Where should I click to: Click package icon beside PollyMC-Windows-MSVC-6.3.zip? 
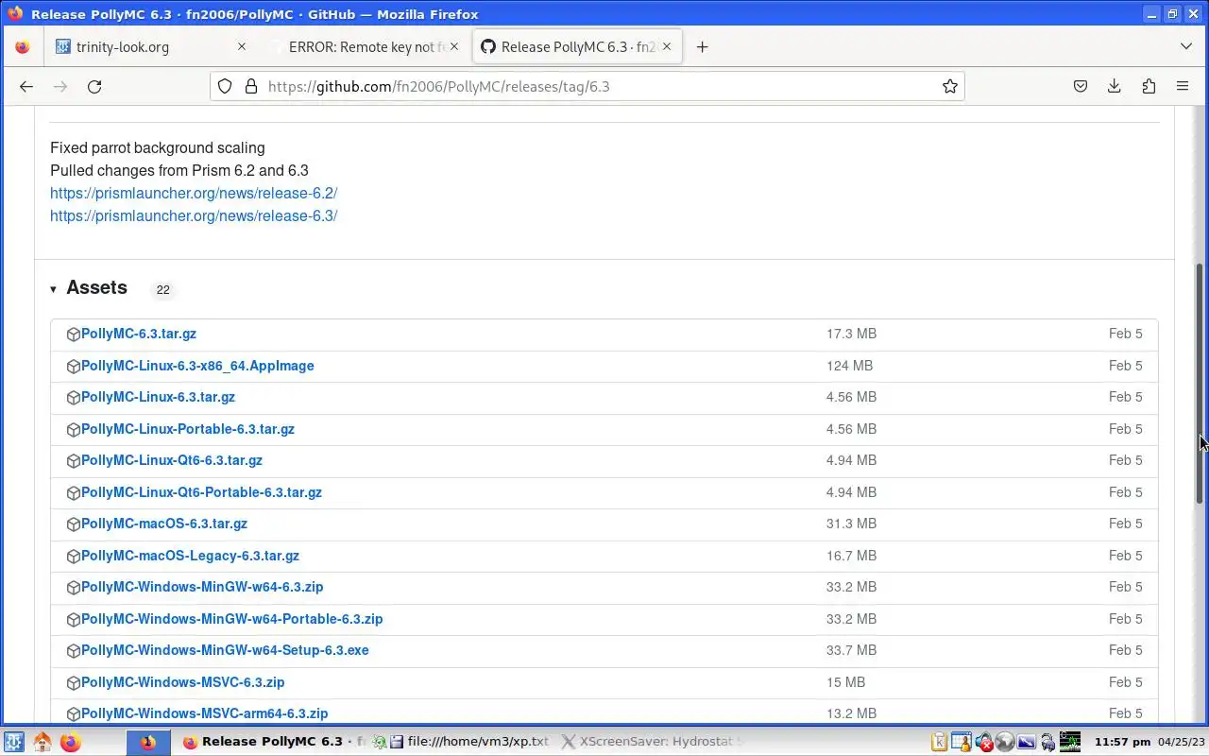74,682
